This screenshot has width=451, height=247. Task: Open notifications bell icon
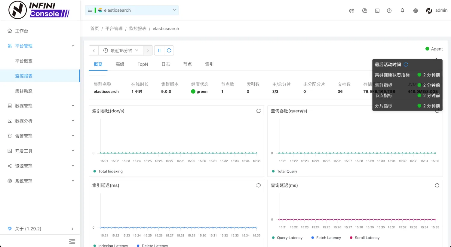point(402,11)
